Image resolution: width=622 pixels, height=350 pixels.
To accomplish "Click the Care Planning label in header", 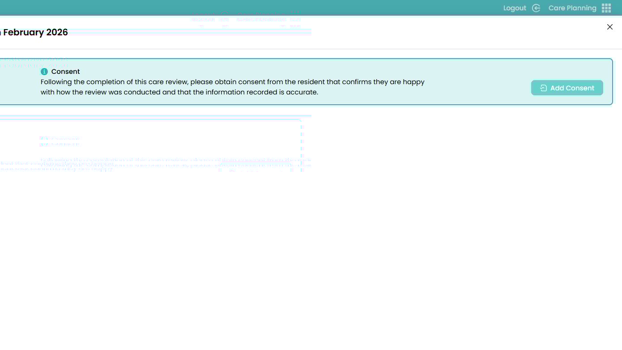I will [x=572, y=8].
